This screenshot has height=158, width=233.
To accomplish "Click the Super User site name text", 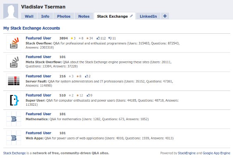I will 36,100.
